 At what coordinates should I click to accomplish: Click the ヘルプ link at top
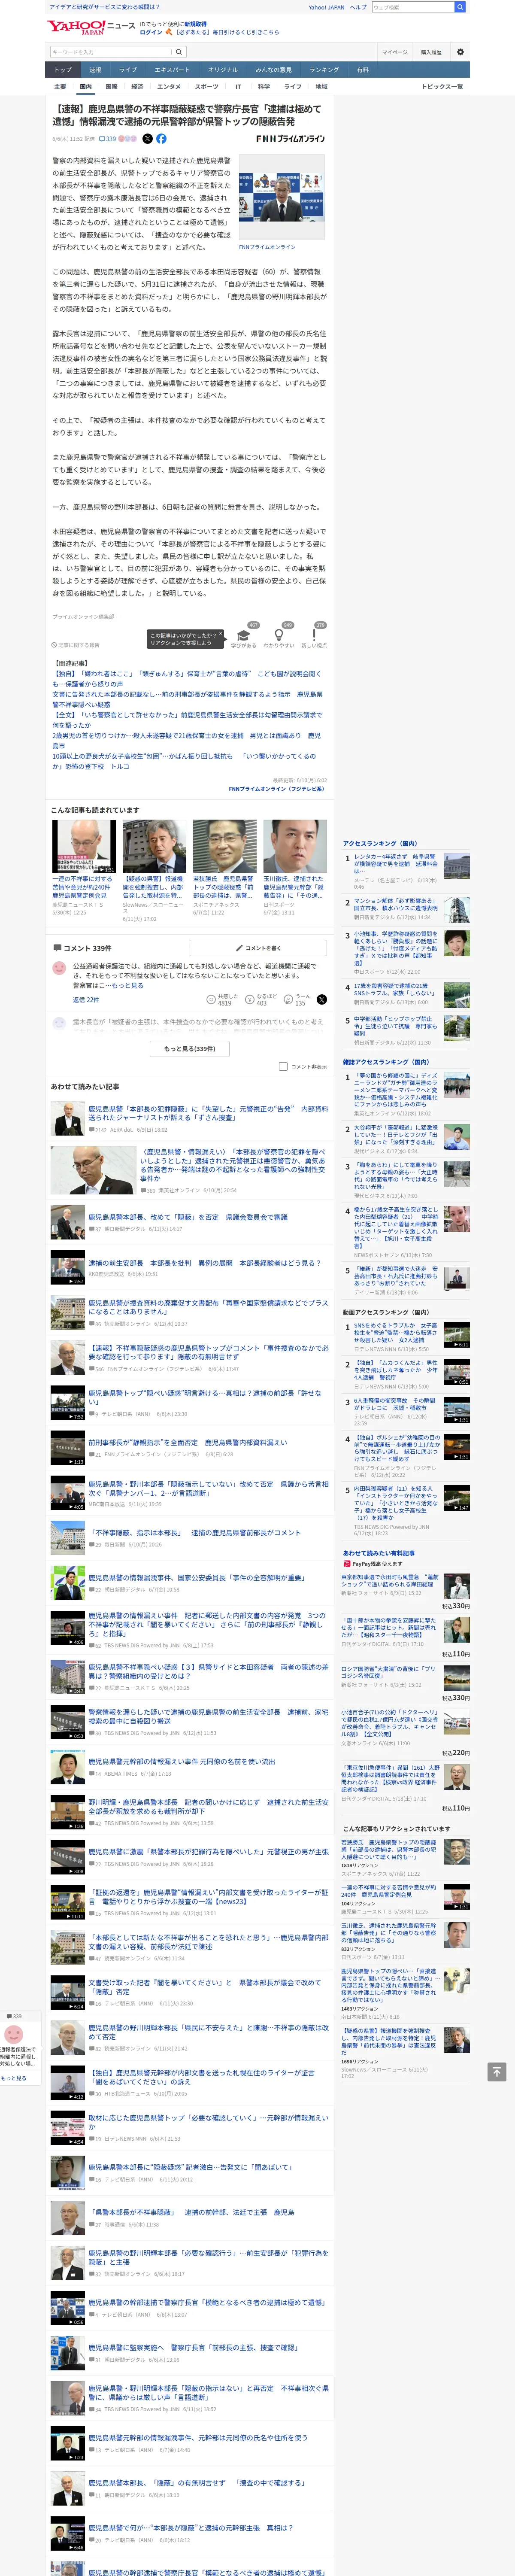pos(358,7)
